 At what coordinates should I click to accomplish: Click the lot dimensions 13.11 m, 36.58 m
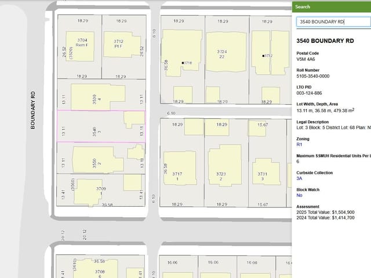click(x=314, y=111)
